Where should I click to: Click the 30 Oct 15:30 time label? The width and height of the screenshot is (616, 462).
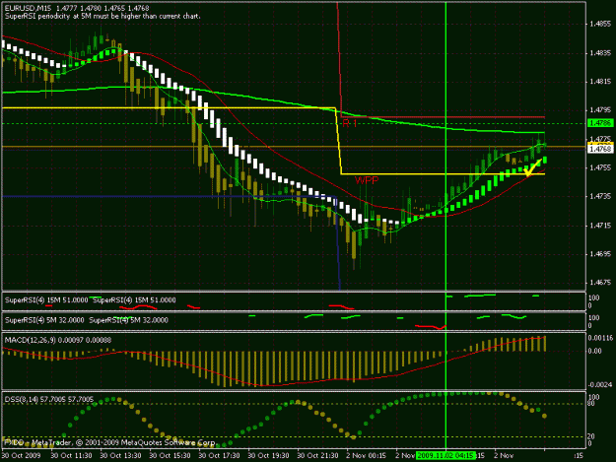tap(171, 455)
